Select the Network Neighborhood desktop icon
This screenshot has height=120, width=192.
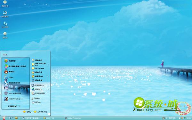[x=5, y=25]
